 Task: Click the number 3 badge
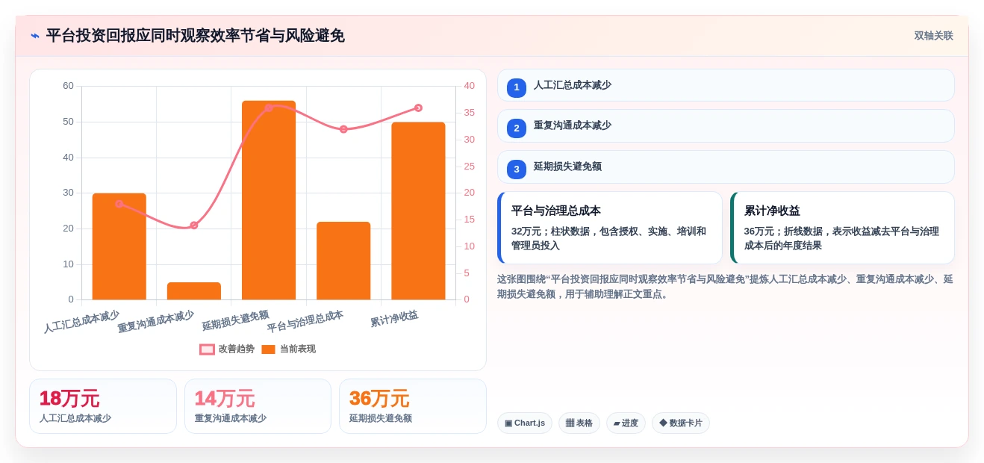coord(517,170)
